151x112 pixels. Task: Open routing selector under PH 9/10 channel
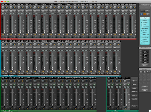point(37,74)
